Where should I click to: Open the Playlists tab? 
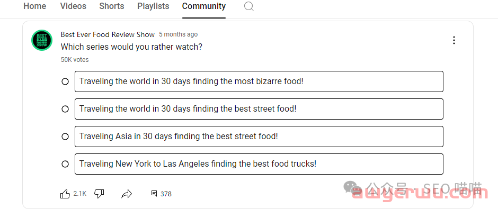pos(153,6)
